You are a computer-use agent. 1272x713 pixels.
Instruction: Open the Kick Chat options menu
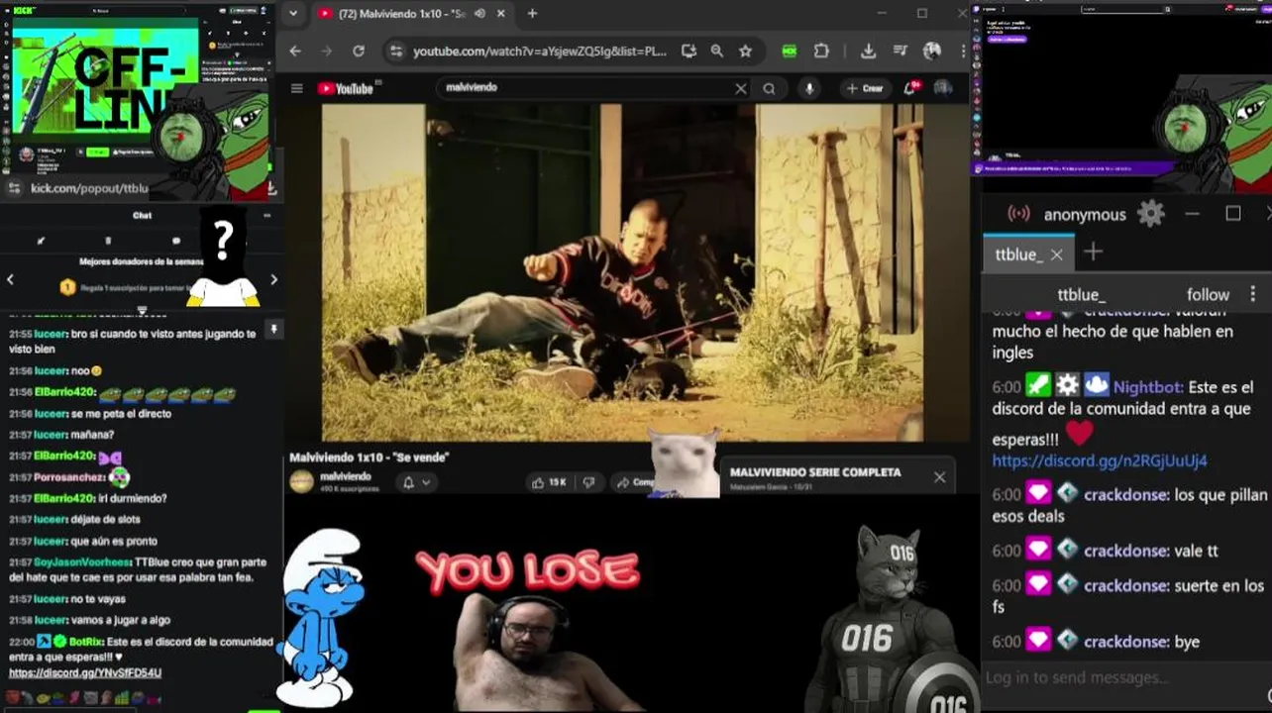[266, 215]
